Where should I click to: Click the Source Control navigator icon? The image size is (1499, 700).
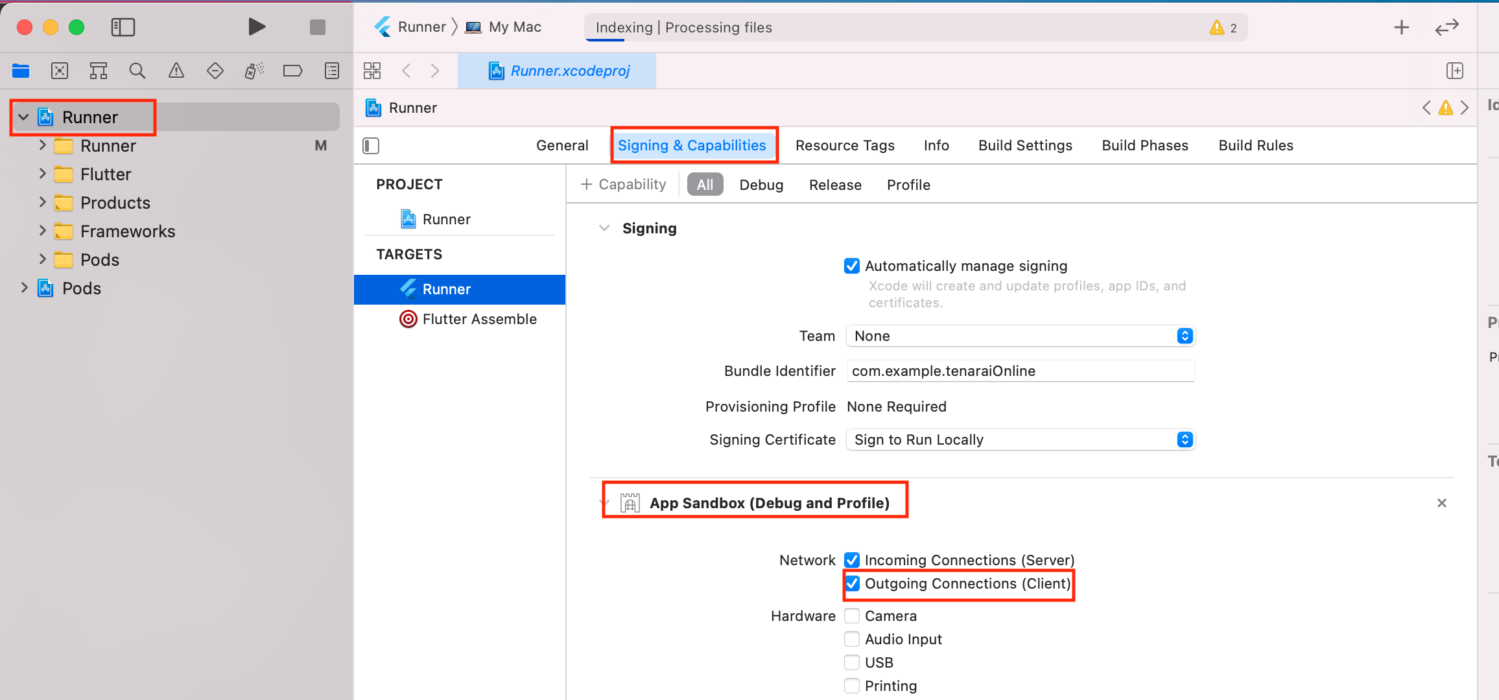pos(60,71)
